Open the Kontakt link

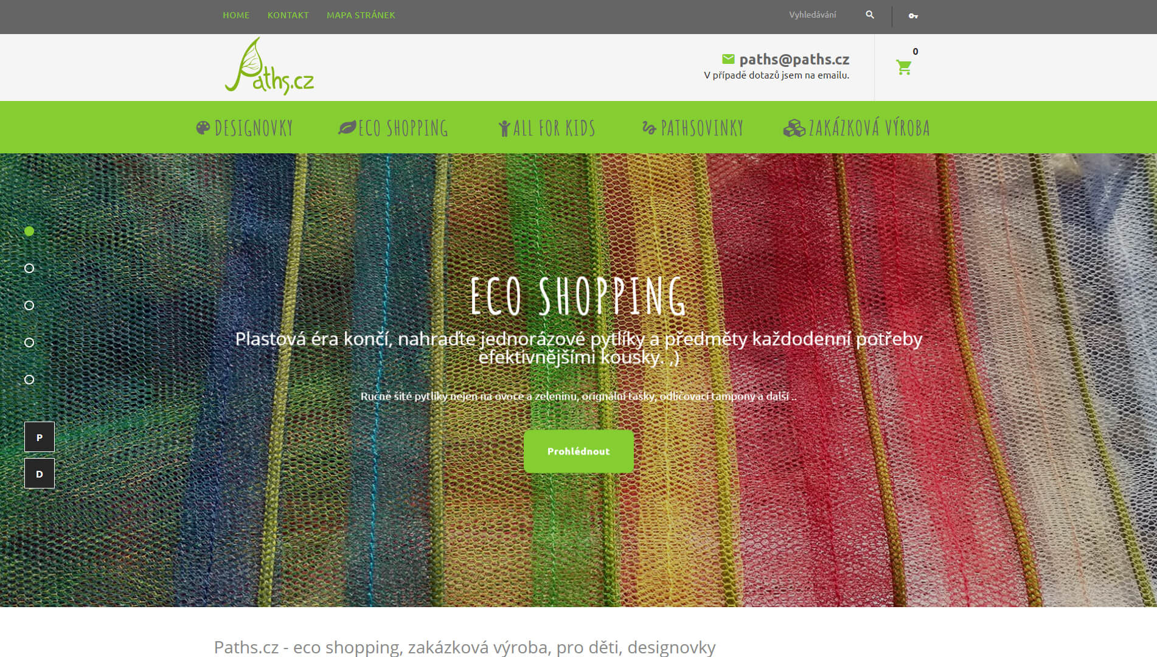click(x=288, y=15)
